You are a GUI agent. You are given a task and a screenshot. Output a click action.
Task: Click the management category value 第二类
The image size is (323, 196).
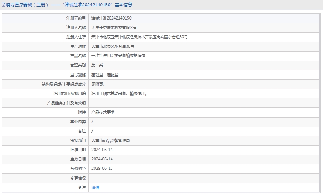[x=97, y=65]
